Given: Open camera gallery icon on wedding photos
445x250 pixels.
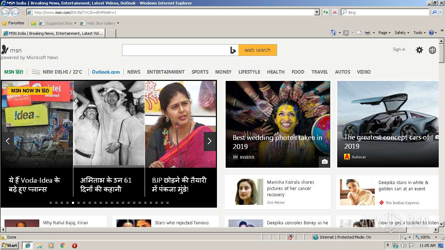Looking at the screenshot, I should [324, 161].
